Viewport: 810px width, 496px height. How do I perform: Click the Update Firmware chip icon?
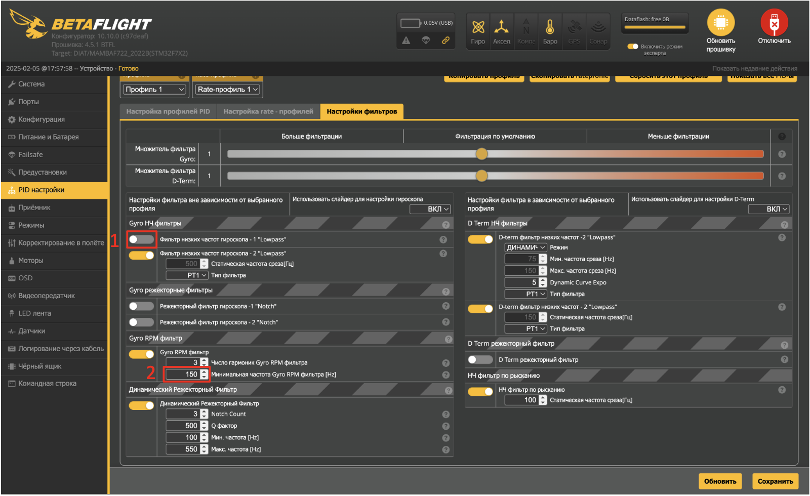pos(720,23)
